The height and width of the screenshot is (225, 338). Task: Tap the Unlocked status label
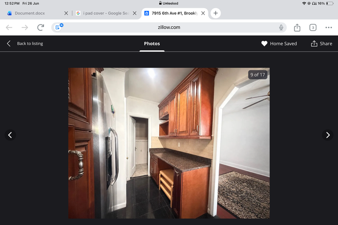pyautogui.click(x=169, y=3)
